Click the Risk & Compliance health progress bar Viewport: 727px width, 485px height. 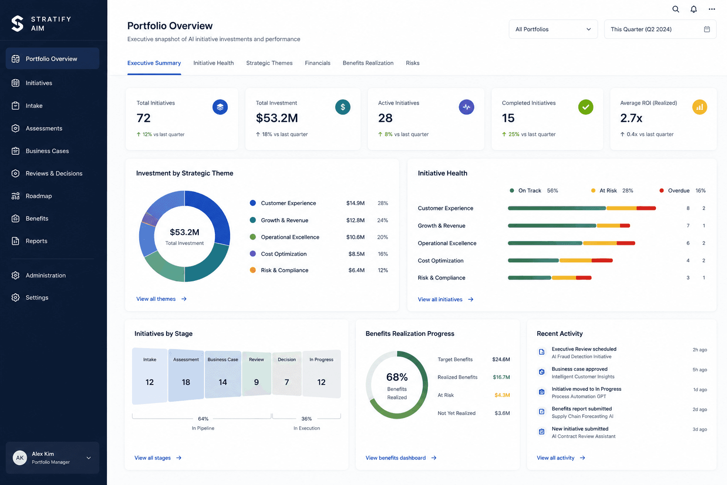click(550, 278)
